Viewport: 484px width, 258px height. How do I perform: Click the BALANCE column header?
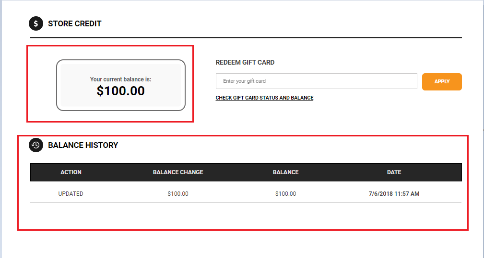(x=285, y=172)
